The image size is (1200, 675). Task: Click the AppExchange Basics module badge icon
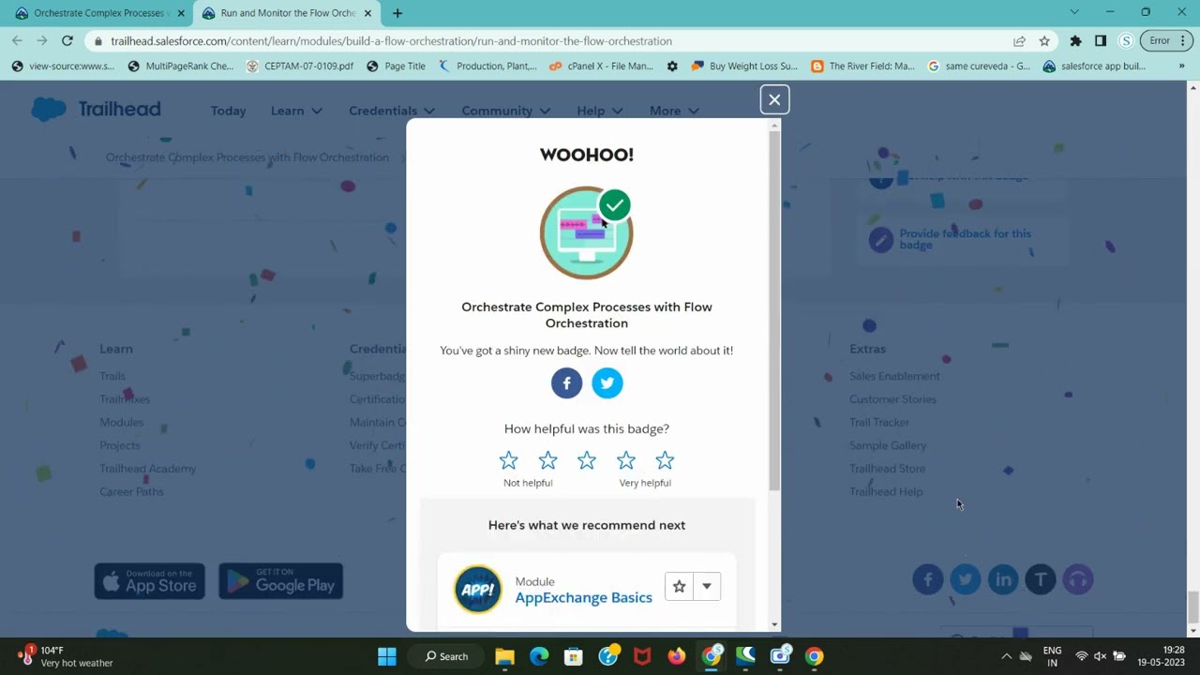pyautogui.click(x=478, y=589)
